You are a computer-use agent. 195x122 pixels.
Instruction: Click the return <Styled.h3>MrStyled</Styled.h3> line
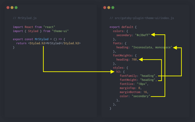[x=48, y=43]
